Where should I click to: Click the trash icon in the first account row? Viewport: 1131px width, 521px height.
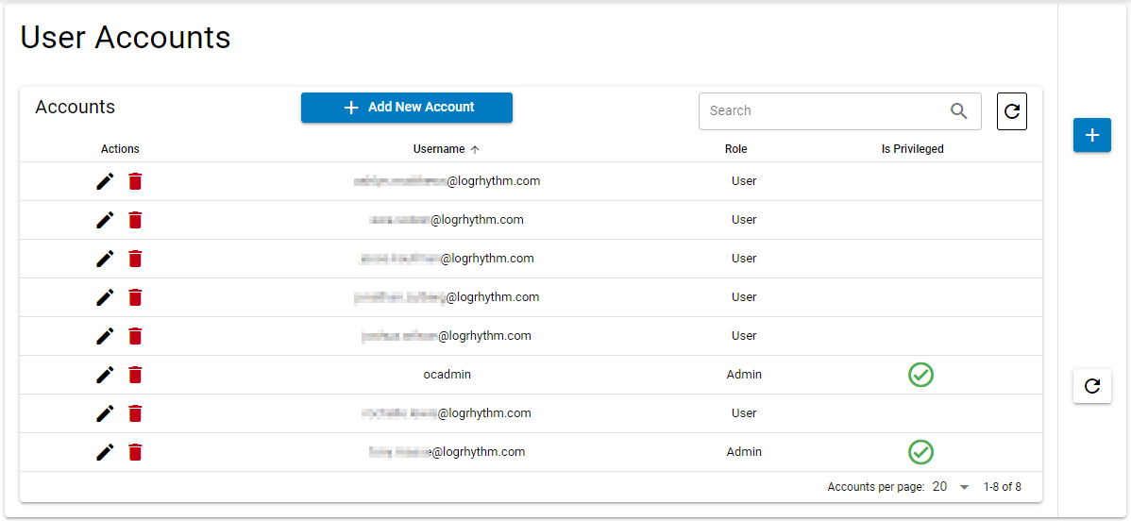pyautogui.click(x=135, y=181)
